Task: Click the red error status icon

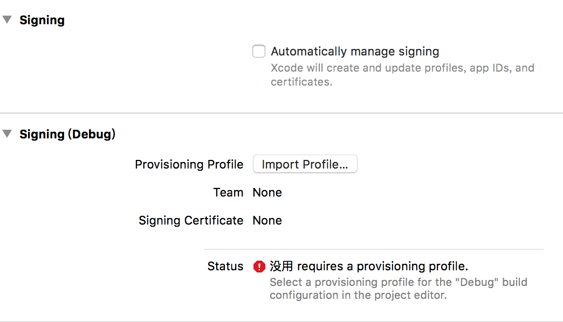Action: pos(259,266)
